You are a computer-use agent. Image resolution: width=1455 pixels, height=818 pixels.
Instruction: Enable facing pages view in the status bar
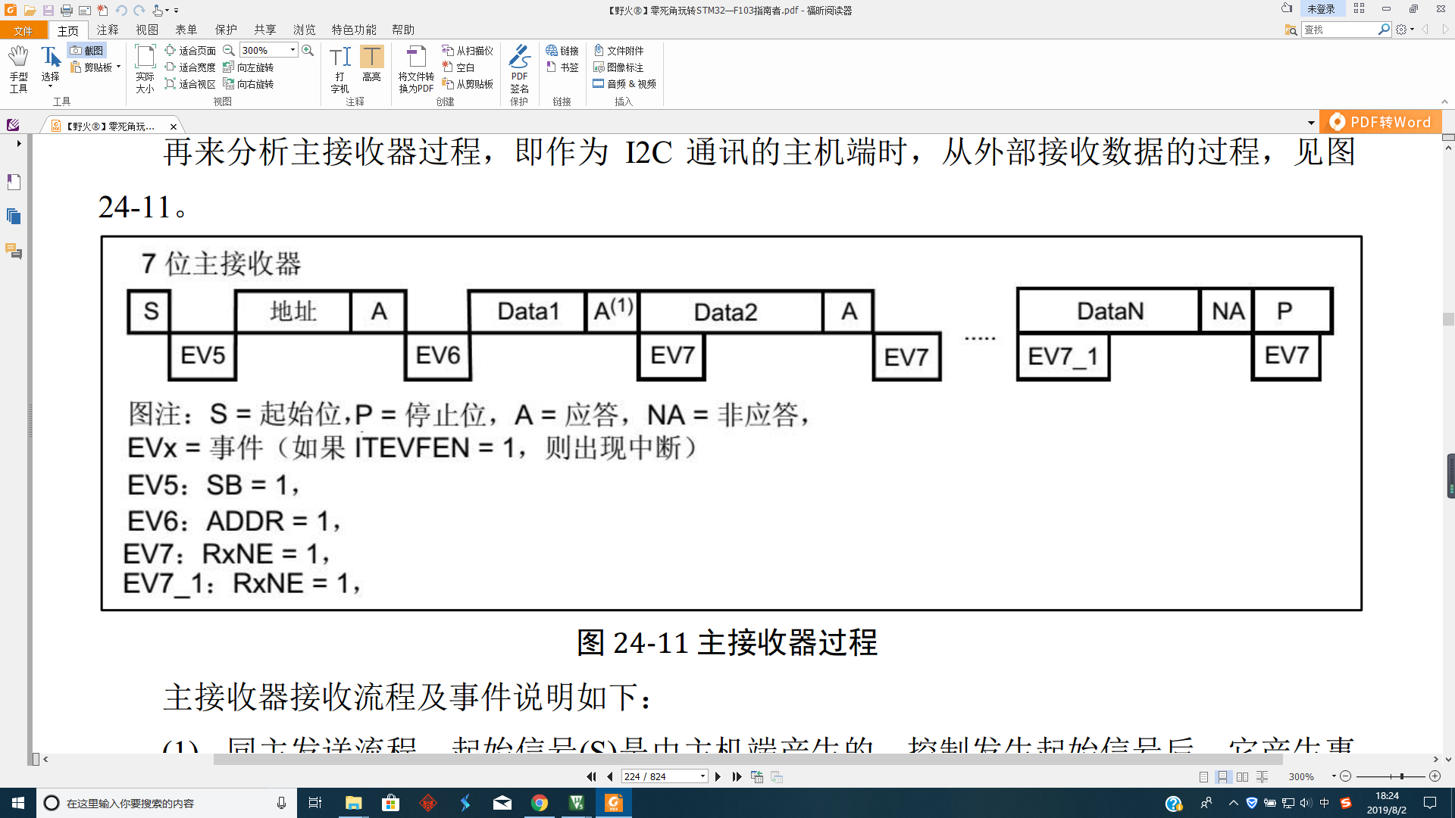coord(1241,776)
